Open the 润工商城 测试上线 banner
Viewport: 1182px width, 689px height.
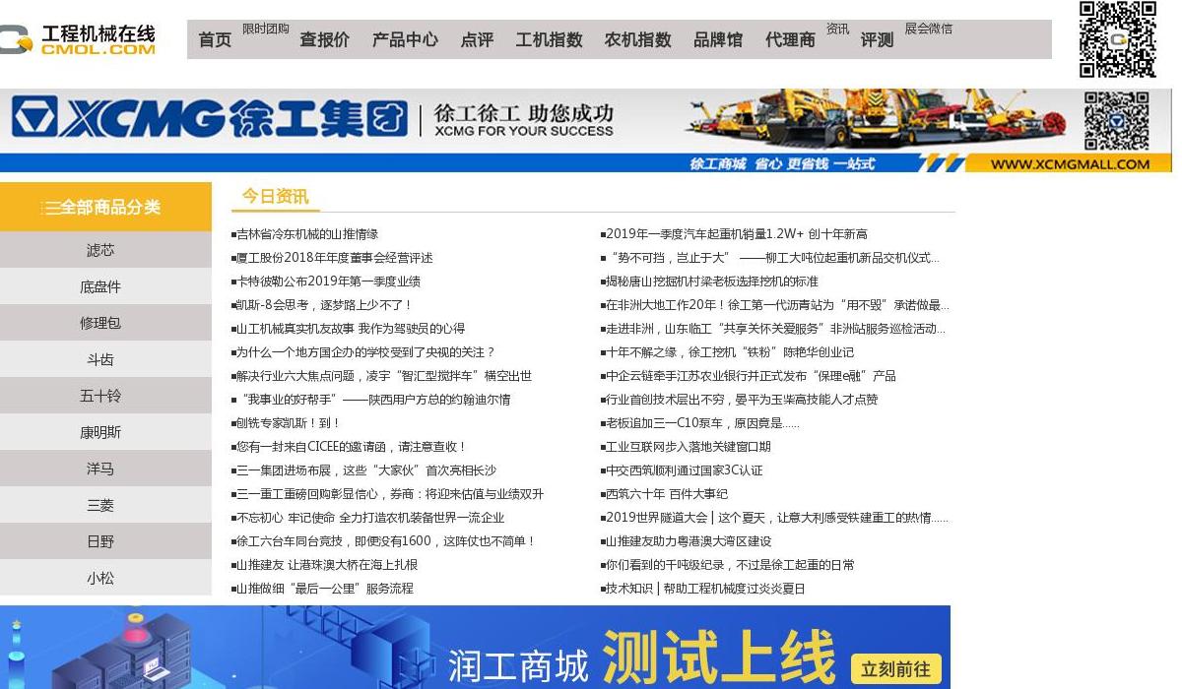click(475, 647)
